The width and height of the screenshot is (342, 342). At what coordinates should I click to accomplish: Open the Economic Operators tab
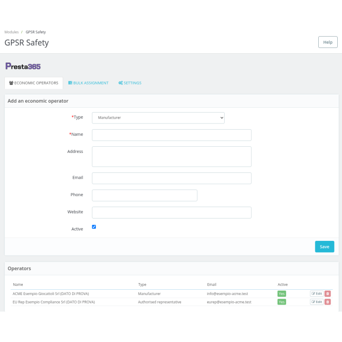pos(34,83)
